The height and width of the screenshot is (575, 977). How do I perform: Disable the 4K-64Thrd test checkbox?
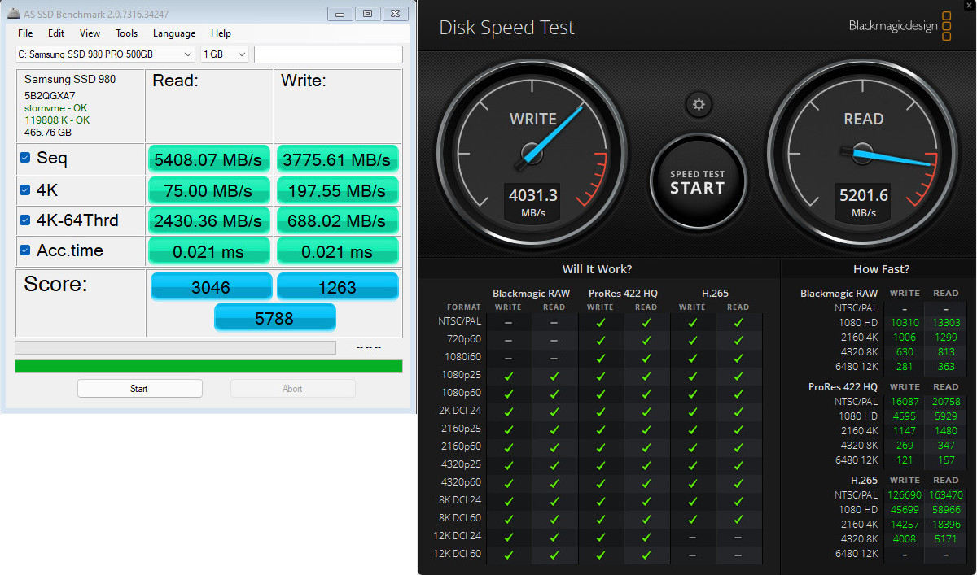pos(25,220)
